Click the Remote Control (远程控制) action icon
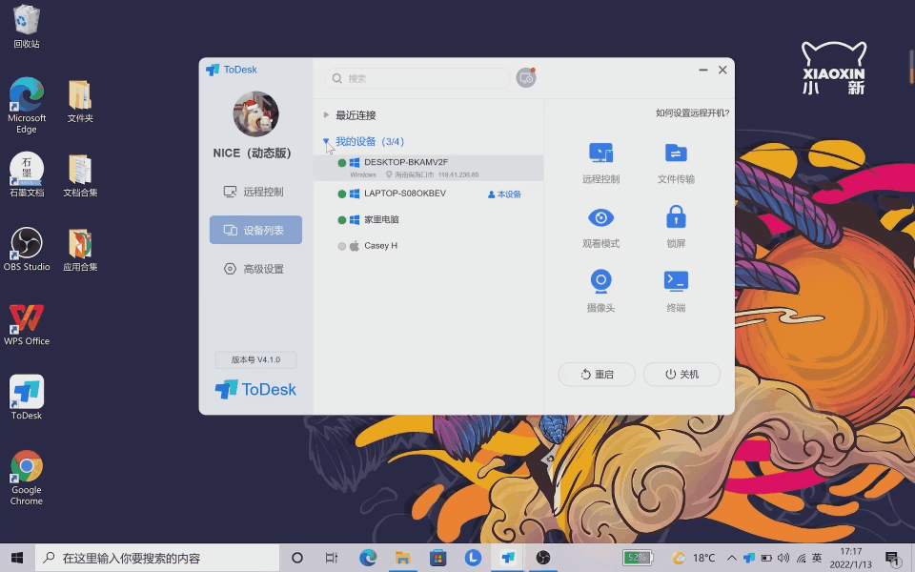 tap(600, 153)
